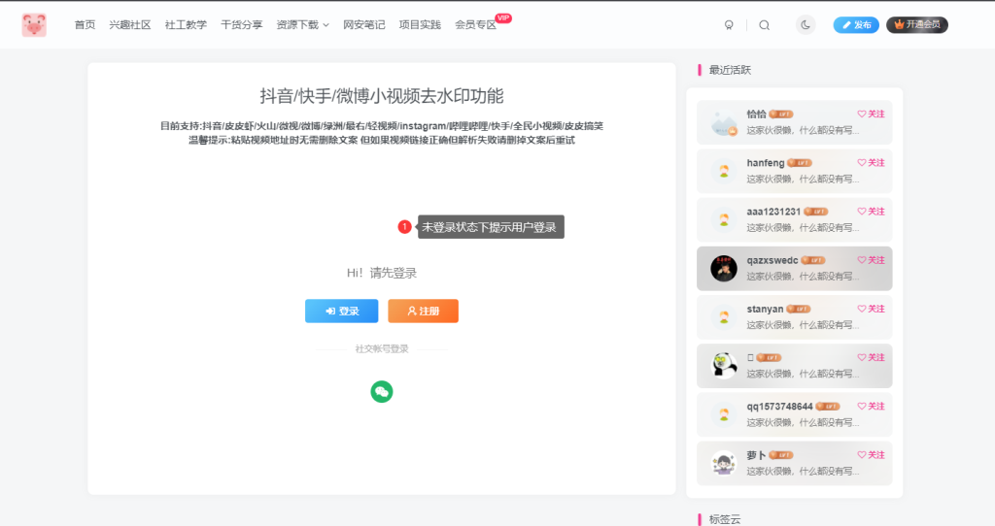
Task: Click qazxswedc's dark avatar thumbnail
Action: click(724, 269)
